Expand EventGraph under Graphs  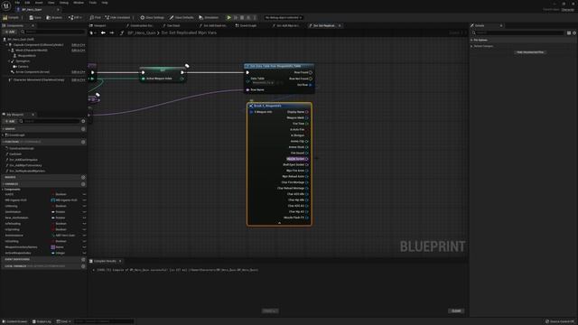pyautogui.click(x=4, y=135)
